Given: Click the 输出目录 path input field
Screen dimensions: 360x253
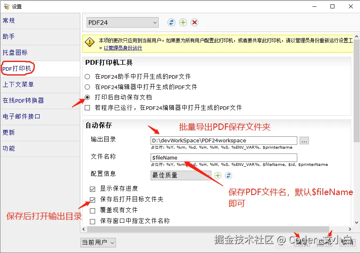Looking at the screenshot, I should click(x=224, y=141).
